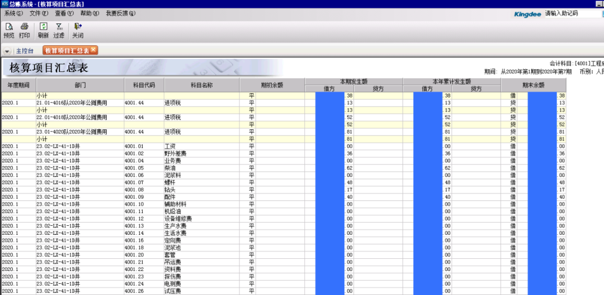Select the 野外差费 cell
Viewport: 604px width, 295px height.
[x=202, y=154]
